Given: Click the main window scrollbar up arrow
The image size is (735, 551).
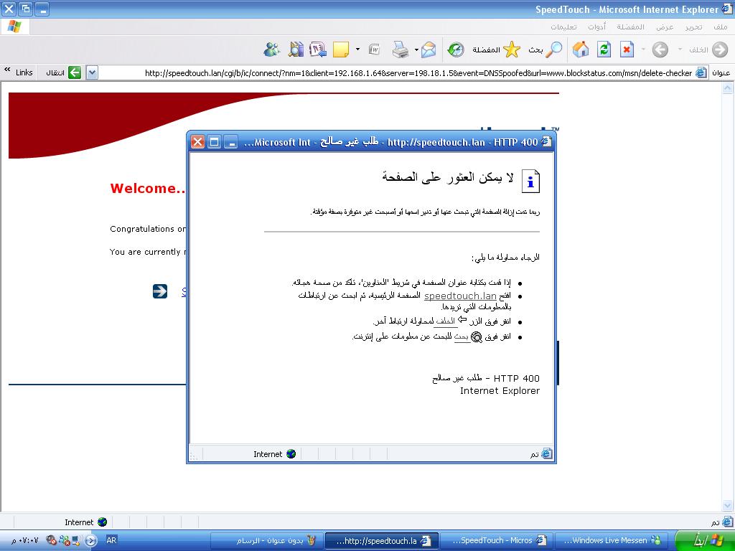Looking at the screenshot, I should [x=727, y=88].
